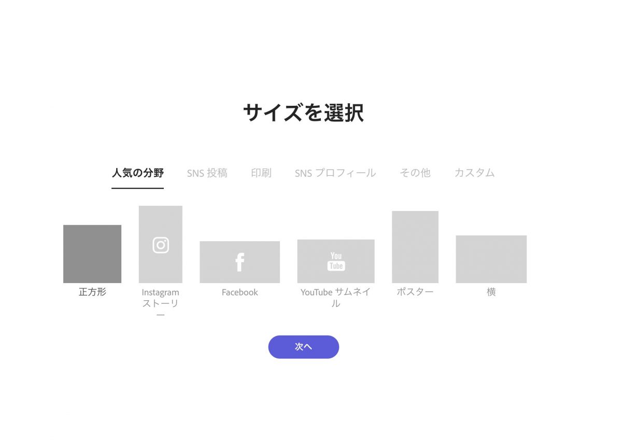Pick the Instagram ストーリー preset tile
This screenshot has height=447, width=622.
161,244
